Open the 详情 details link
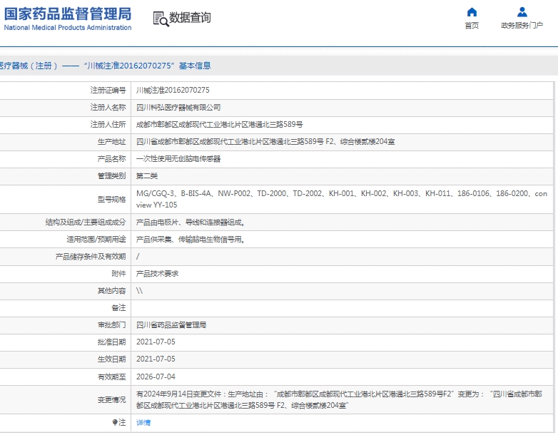Viewport: 558px width, 435px height. [x=143, y=422]
